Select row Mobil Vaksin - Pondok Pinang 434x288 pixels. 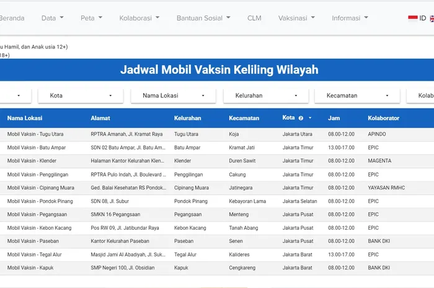[217, 201]
